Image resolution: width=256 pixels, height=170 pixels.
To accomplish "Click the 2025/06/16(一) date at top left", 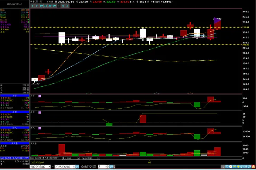I will [x=15, y=4].
